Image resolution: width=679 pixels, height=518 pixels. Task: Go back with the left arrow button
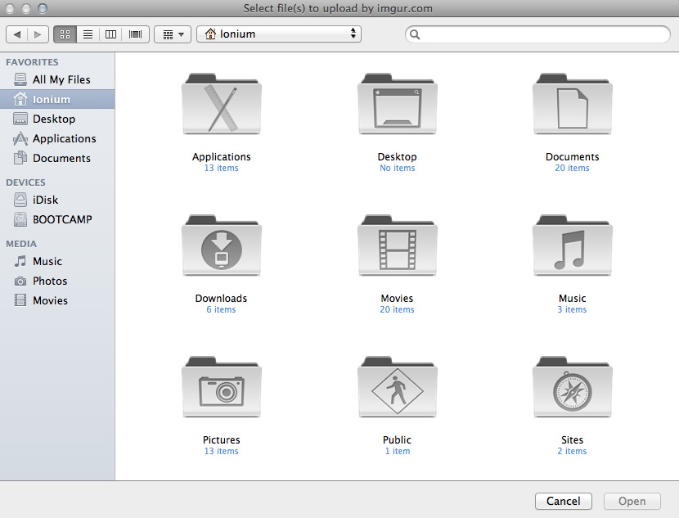[x=17, y=34]
